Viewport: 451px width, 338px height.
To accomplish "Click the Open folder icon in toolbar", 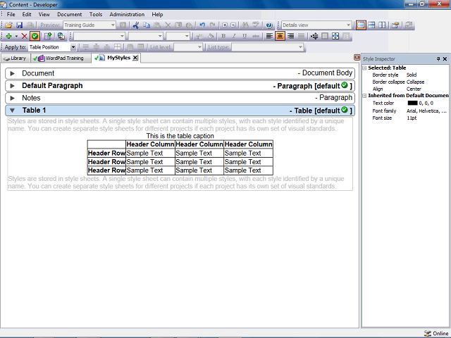I will pyautogui.click(x=8, y=25).
